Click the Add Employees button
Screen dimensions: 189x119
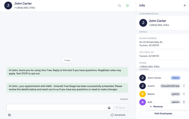163,113
